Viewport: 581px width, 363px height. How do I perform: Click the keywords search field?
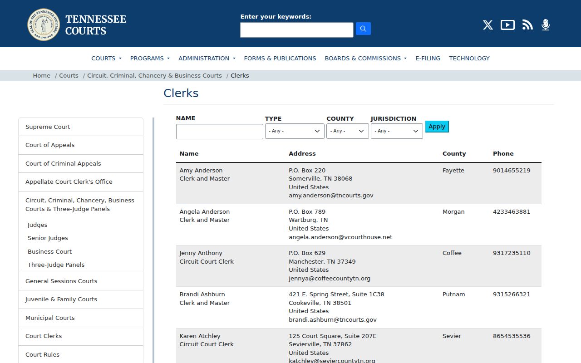pyautogui.click(x=297, y=30)
